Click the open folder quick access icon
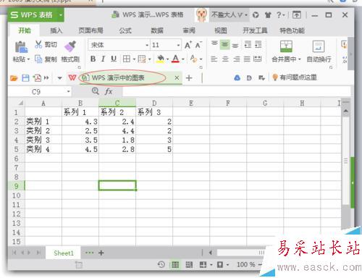Image resolution: width=362 pixels, height=278 pixels. [x=14, y=78]
